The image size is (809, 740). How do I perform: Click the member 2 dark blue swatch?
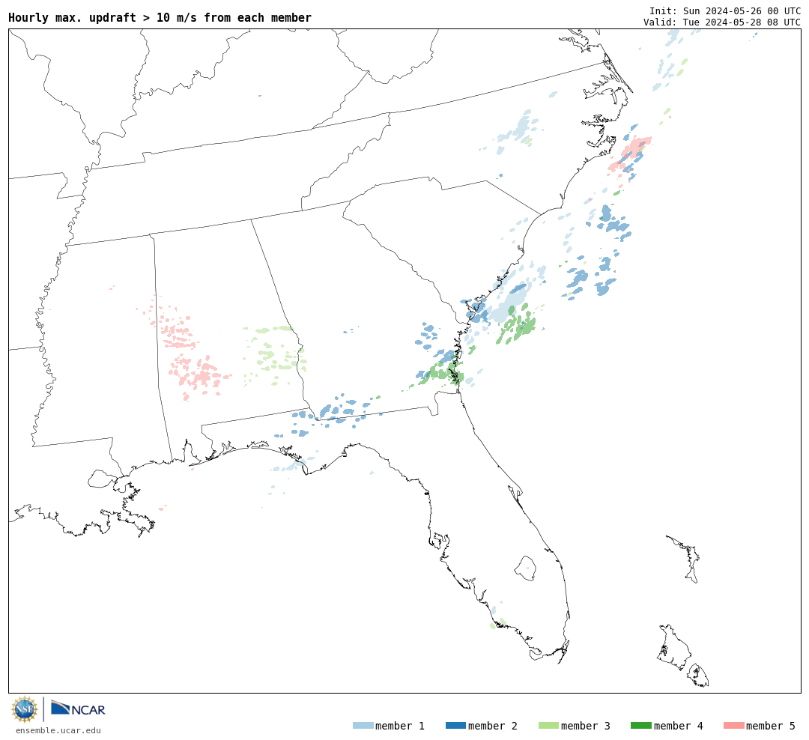pos(455,726)
